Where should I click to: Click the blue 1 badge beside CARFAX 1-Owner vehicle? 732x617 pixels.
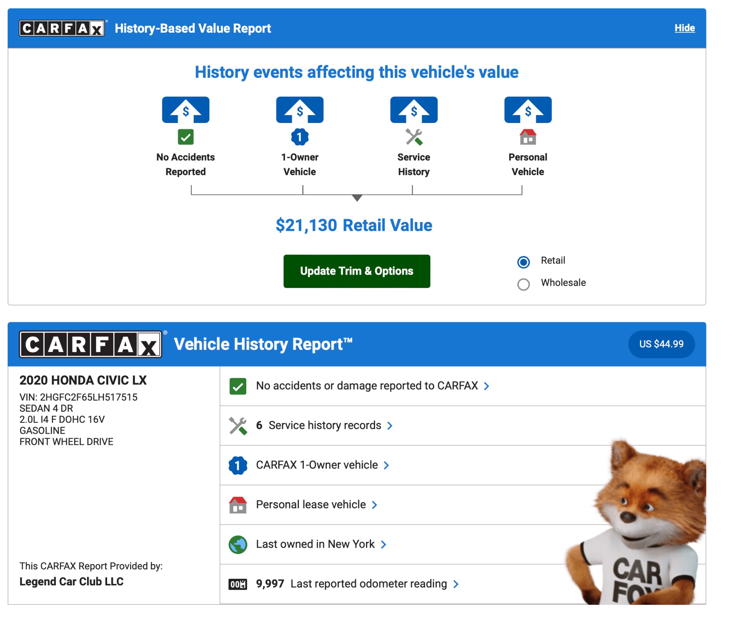pyautogui.click(x=238, y=465)
